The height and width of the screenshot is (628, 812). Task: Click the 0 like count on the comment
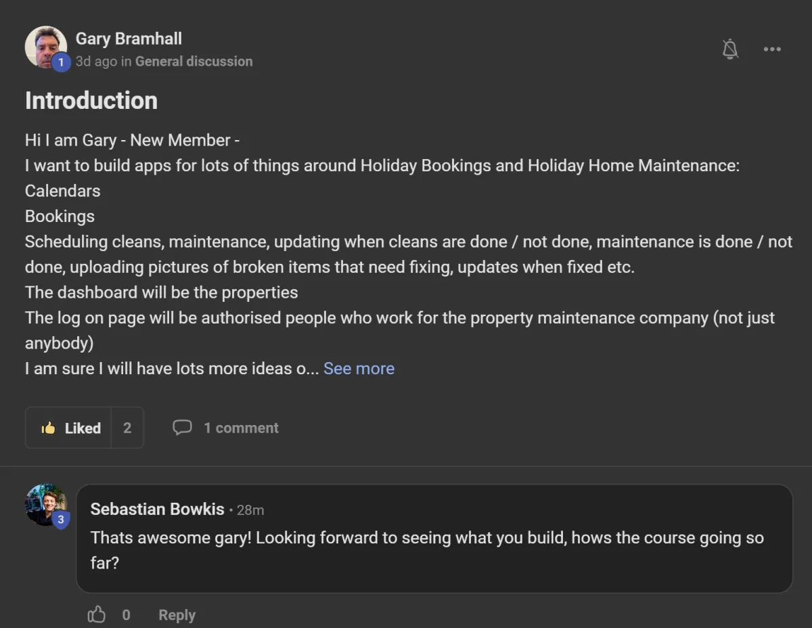click(126, 615)
